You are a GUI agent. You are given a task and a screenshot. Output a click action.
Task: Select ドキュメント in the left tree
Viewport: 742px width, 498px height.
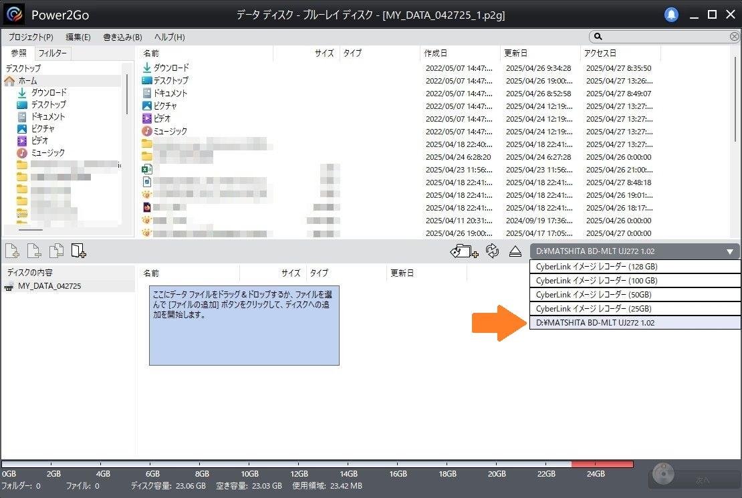pos(47,116)
